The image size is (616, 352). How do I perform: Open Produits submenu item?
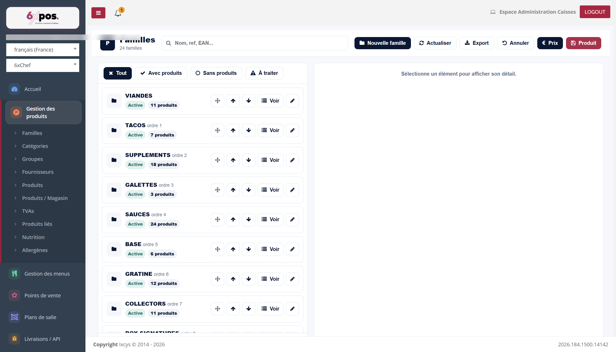coord(32,185)
